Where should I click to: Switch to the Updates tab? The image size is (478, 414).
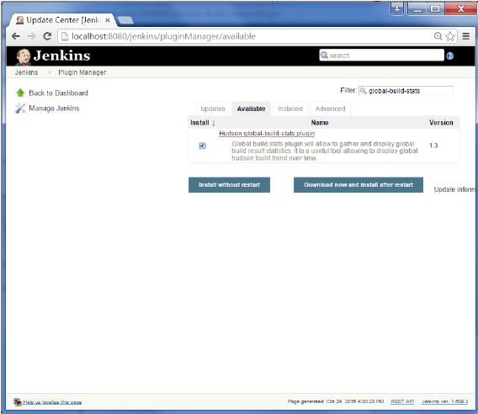coord(213,109)
